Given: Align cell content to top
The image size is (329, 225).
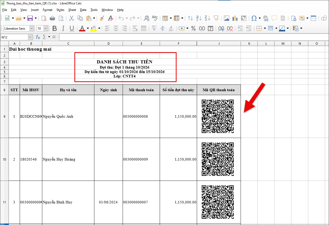Looking at the screenshot, I should click(x=154, y=28).
